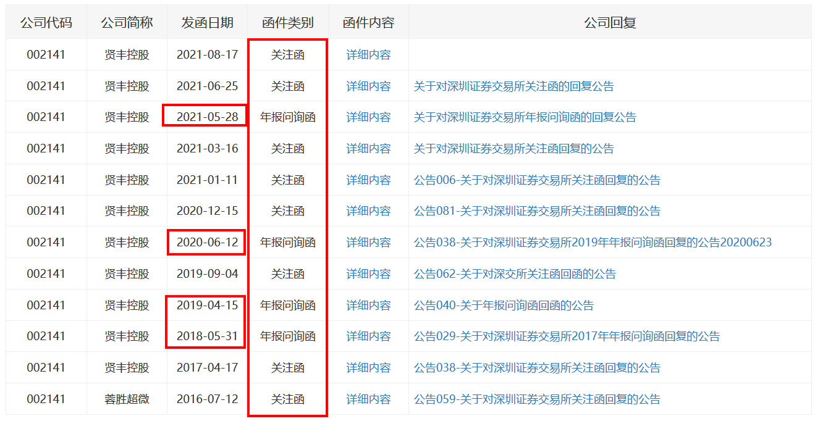Click the 函件类别 column header
The image size is (815, 421).
(x=288, y=23)
